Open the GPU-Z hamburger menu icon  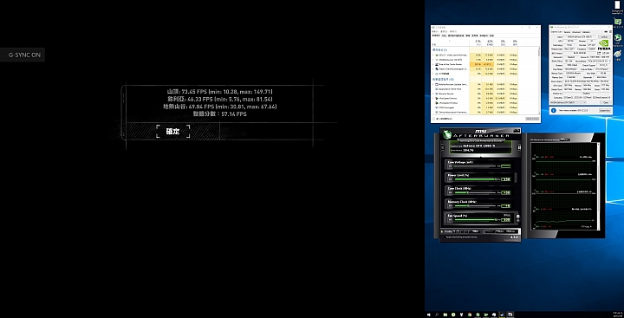coord(610,32)
